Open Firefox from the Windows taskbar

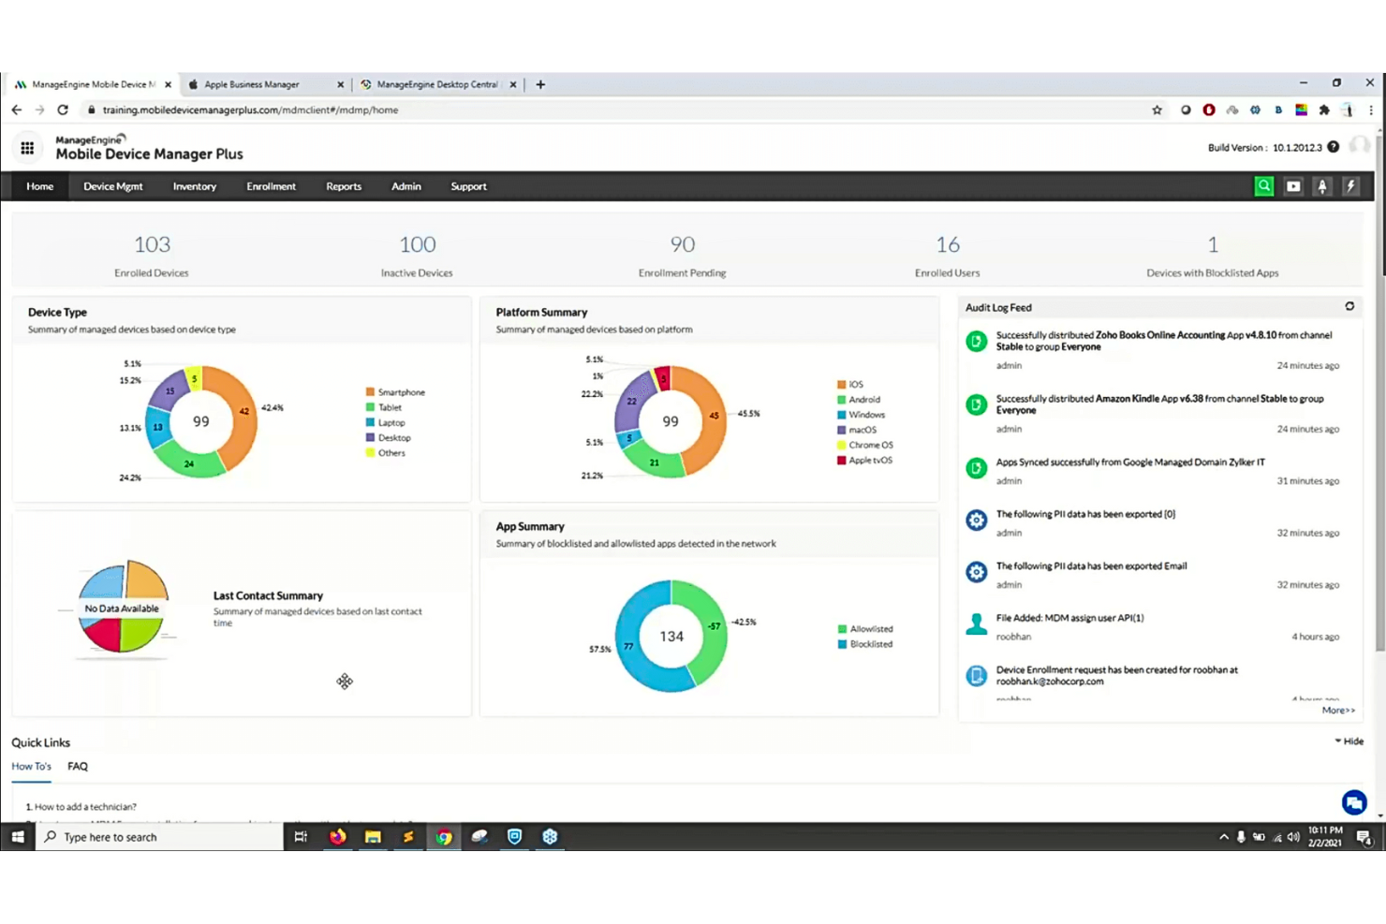(x=337, y=837)
